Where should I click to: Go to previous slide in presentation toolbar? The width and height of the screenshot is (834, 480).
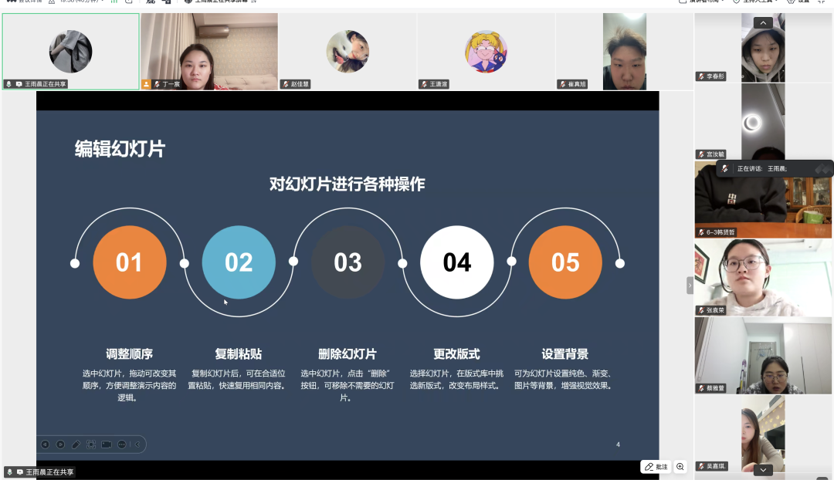[45, 445]
